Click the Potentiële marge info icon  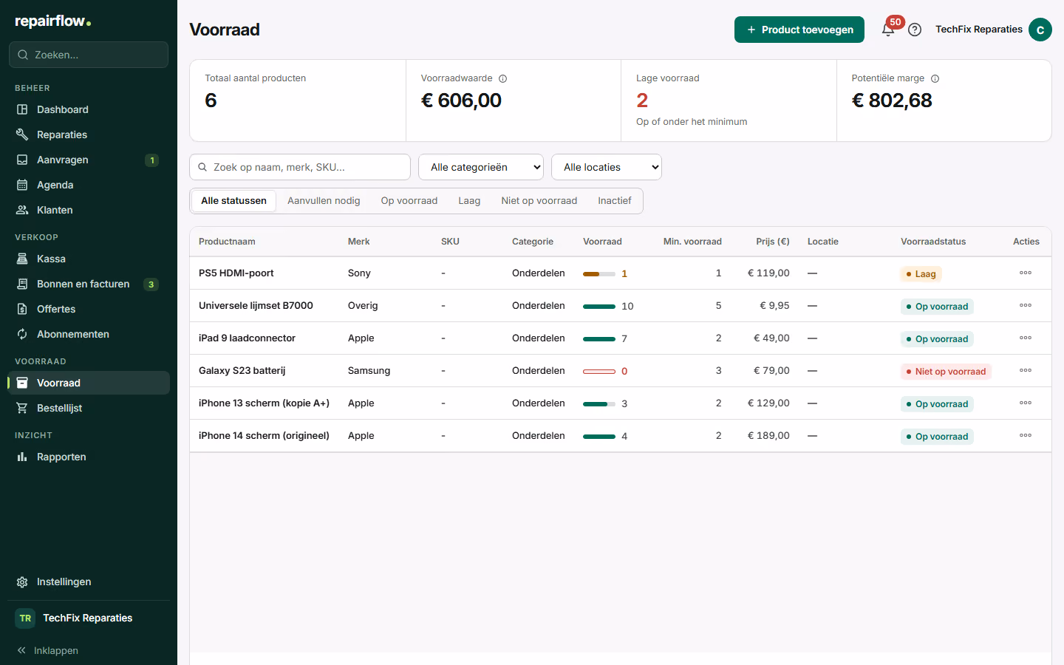935,78
